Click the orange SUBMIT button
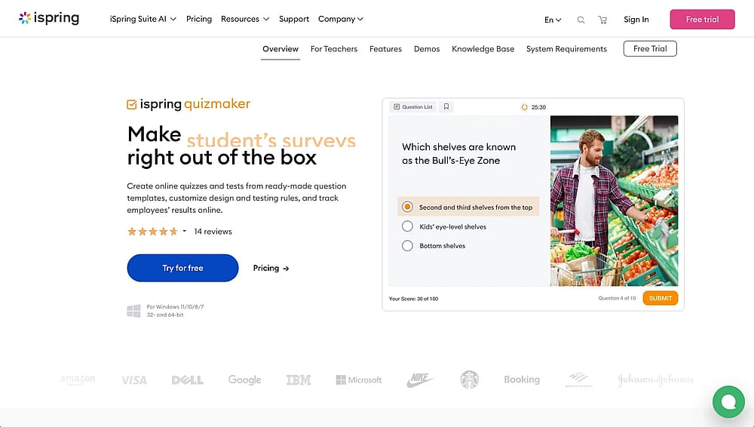This screenshot has width=754, height=427. pos(661,298)
